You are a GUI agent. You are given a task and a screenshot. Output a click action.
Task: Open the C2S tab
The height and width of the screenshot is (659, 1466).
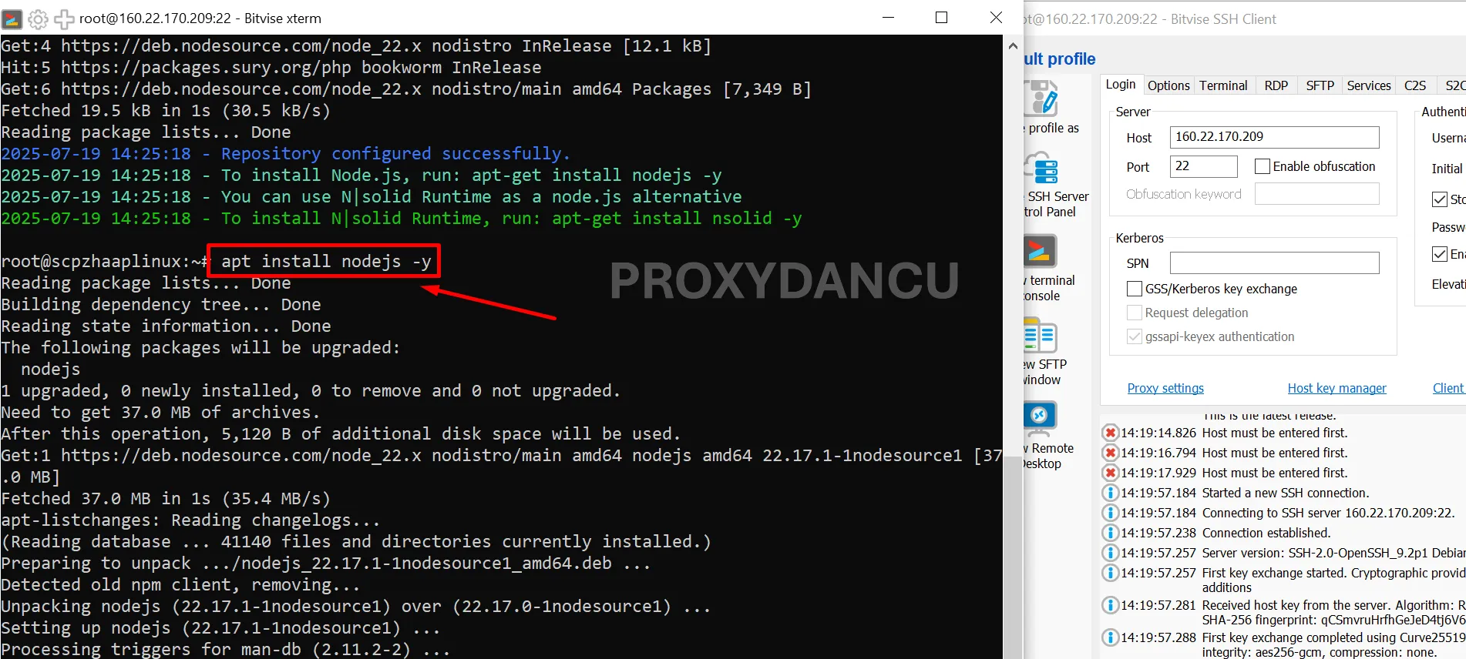tap(1415, 85)
